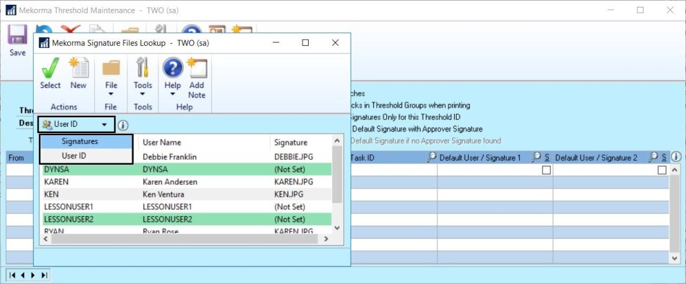Click KAREN.JPG in Karen Andersen's row
The width and height of the screenshot is (686, 284).
tap(293, 182)
